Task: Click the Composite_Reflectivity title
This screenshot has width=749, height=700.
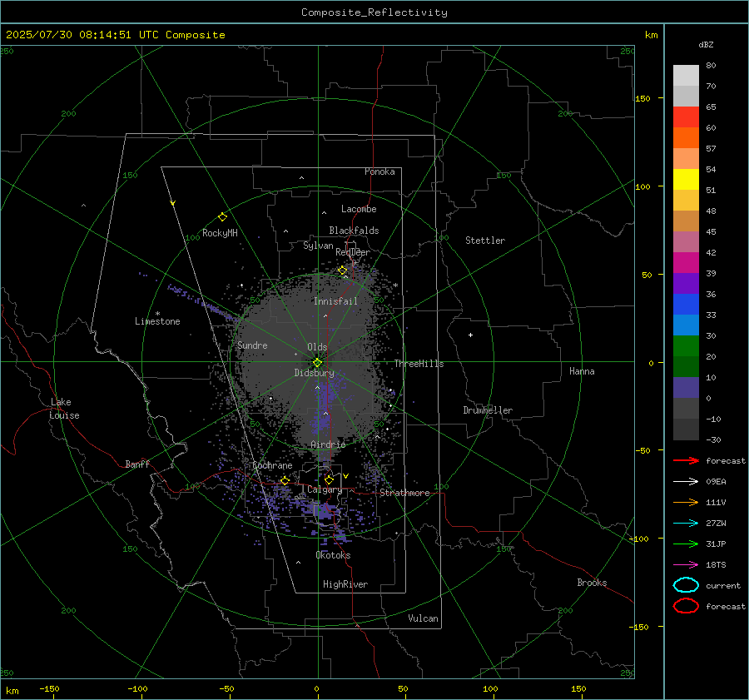Action: (x=374, y=12)
